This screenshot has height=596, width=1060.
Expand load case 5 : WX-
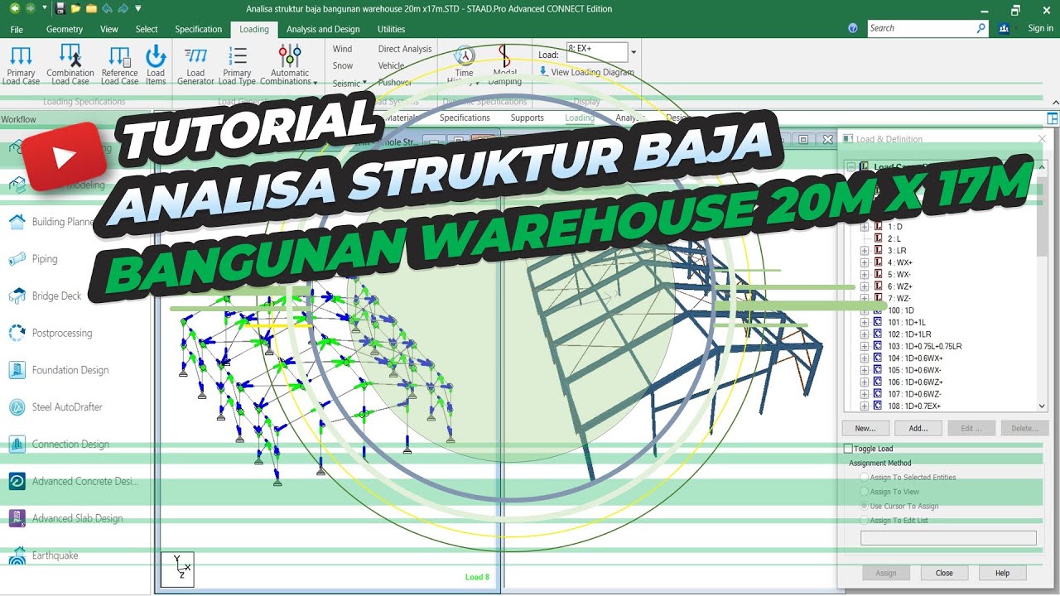(x=865, y=275)
